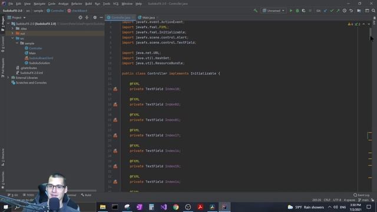Viewport: 377px width, 212px height.
Task: Open the Window menu
Action: click(x=127, y=4)
